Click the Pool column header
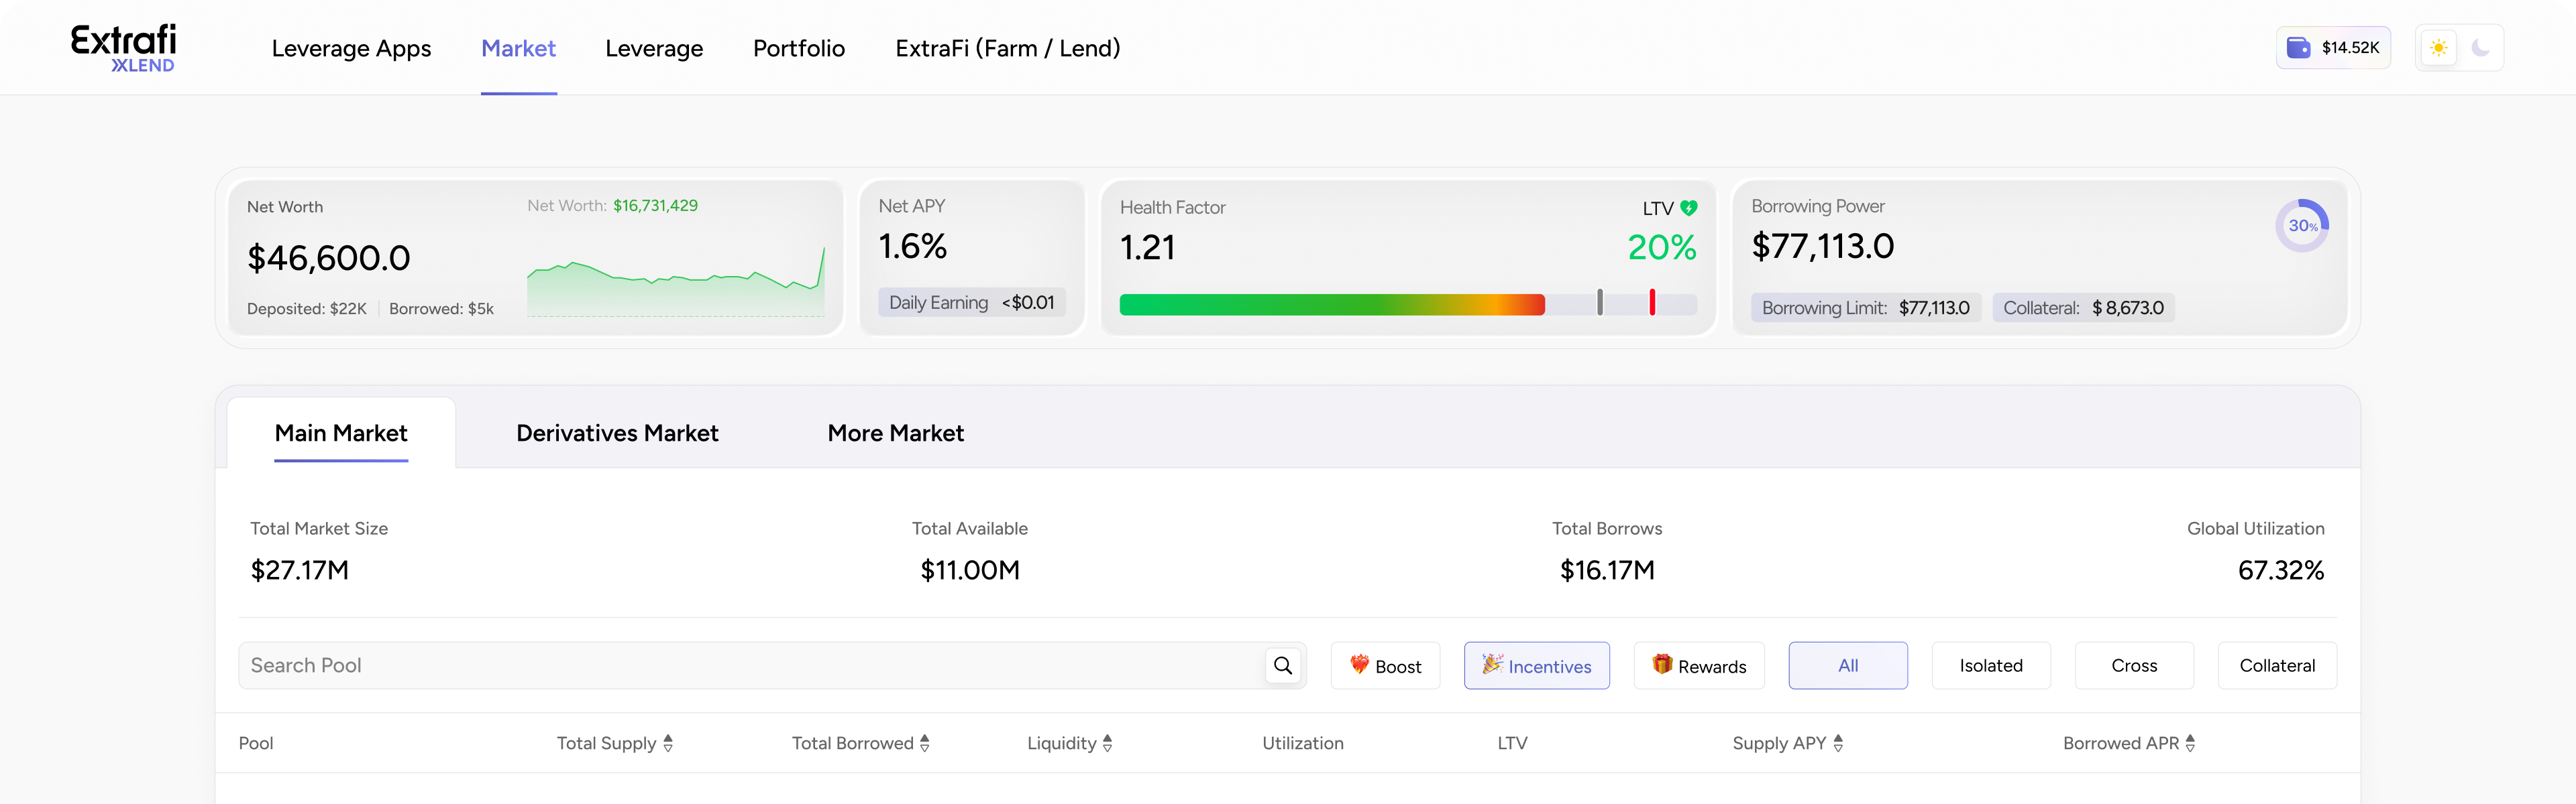The height and width of the screenshot is (804, 2576). pyautogui.click(x=256, y=743)
